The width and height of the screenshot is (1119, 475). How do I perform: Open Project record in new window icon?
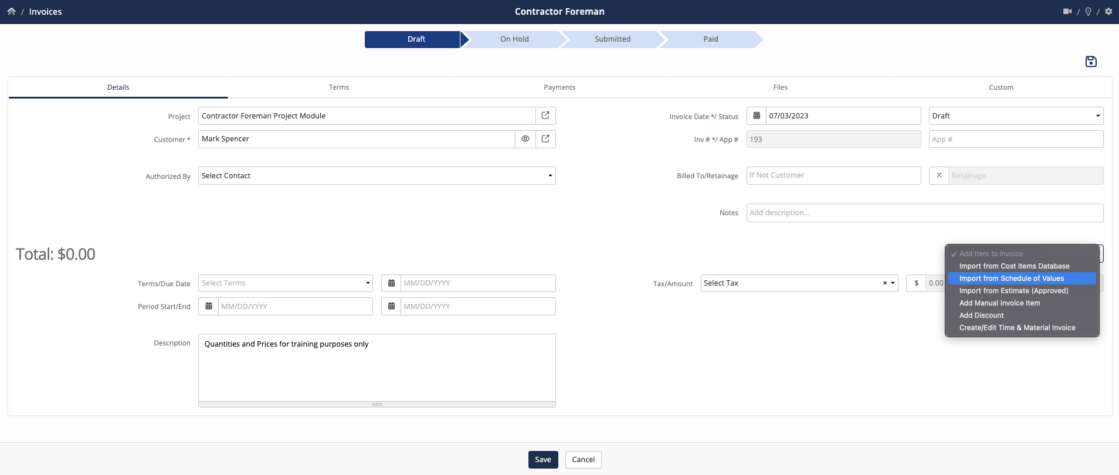pos(545,116)
